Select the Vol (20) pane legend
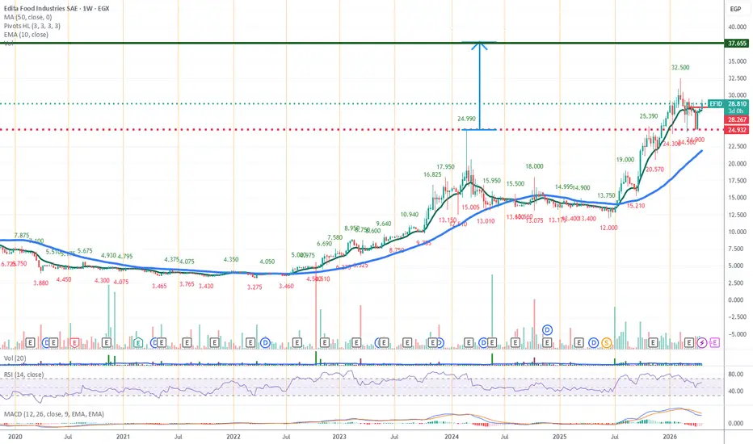The height and width of the screenshot is (444, 753). (15, 358)
